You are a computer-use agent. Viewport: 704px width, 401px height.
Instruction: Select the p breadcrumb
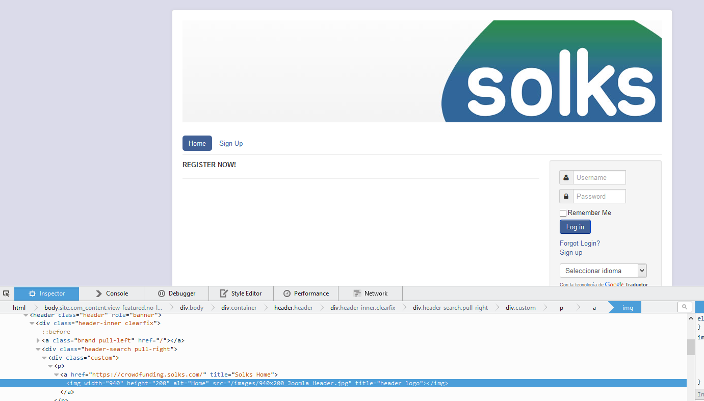click(x=561, y=308)
